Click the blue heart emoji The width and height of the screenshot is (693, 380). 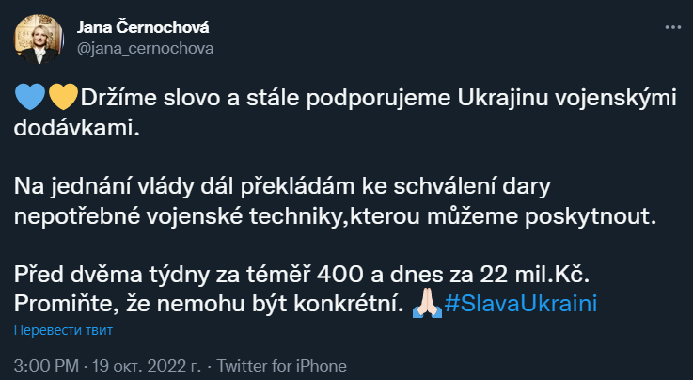pyautogui.click(x=29, y=96)
